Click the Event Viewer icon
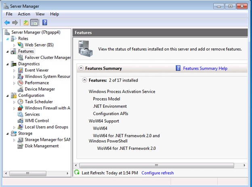252x187 pixels. tap(20, 70)
